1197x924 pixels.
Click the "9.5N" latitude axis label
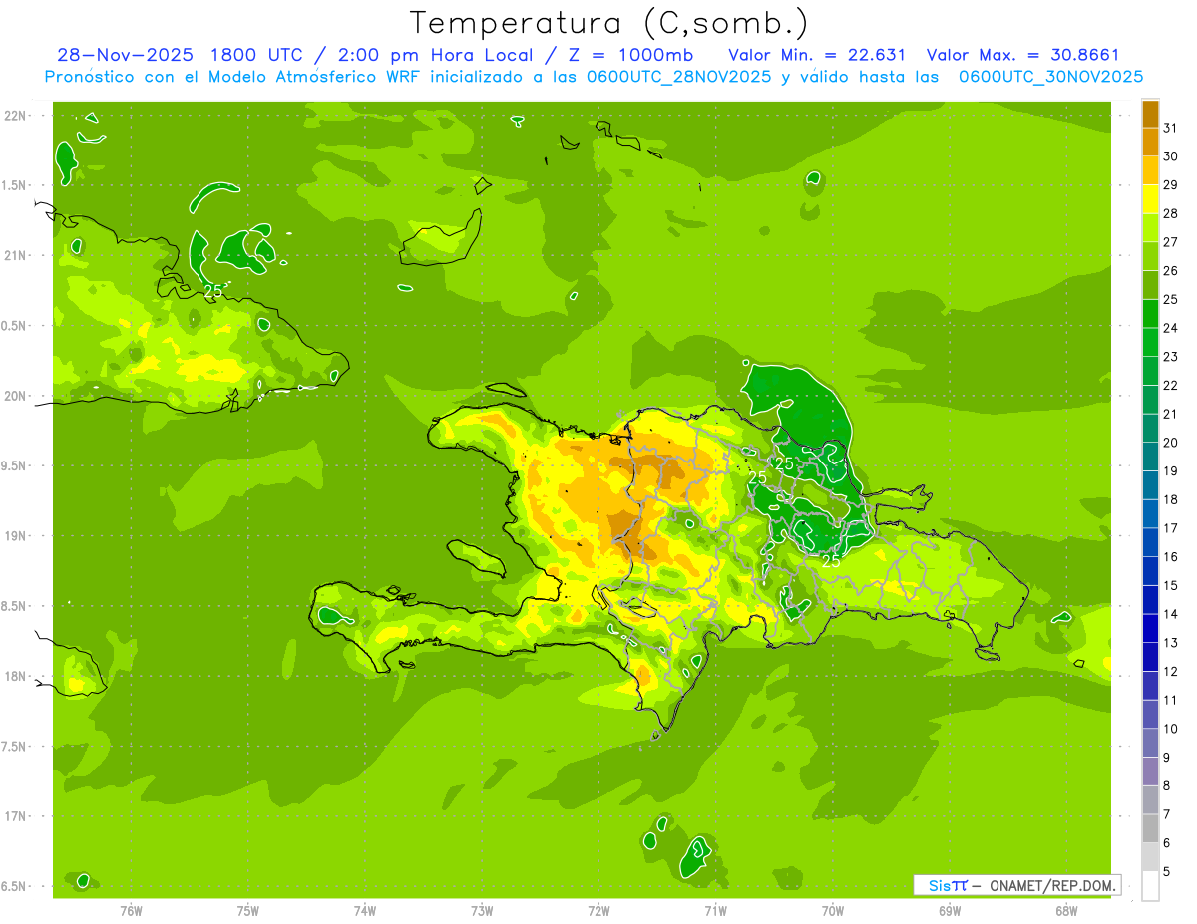click(x=15, y=465)
